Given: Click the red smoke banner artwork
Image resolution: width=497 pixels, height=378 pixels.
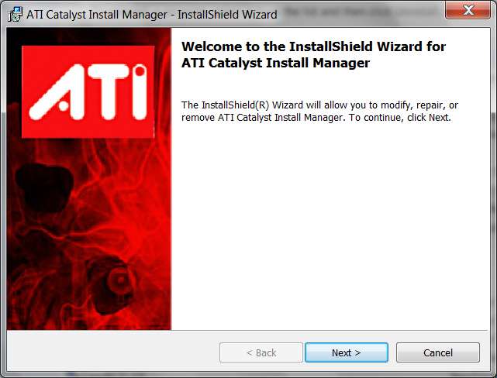Looking at the screenshot, I should [88, 179].
